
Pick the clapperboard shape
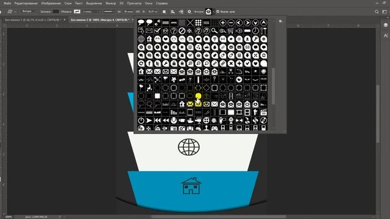264,112
